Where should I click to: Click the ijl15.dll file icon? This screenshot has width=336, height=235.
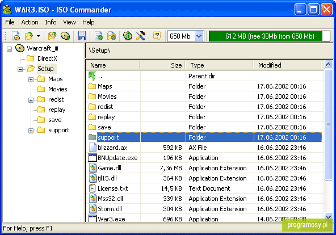[x=93, y=178]
